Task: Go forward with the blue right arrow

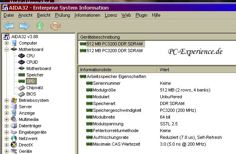Action: click(24, 26)
